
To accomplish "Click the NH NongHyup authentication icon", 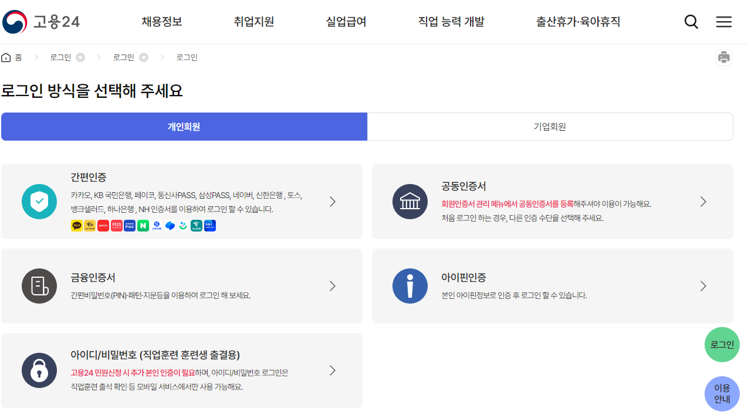I will coord(210,225).
